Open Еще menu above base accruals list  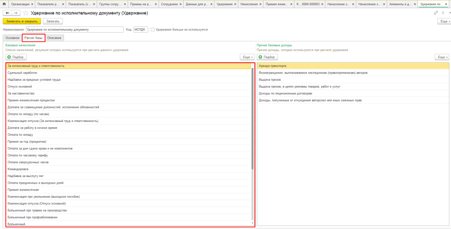[x=247, y=57]
